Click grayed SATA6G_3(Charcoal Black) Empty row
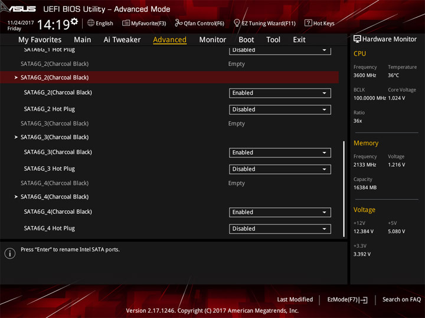425x318 pixels. (x=169, y=124)
